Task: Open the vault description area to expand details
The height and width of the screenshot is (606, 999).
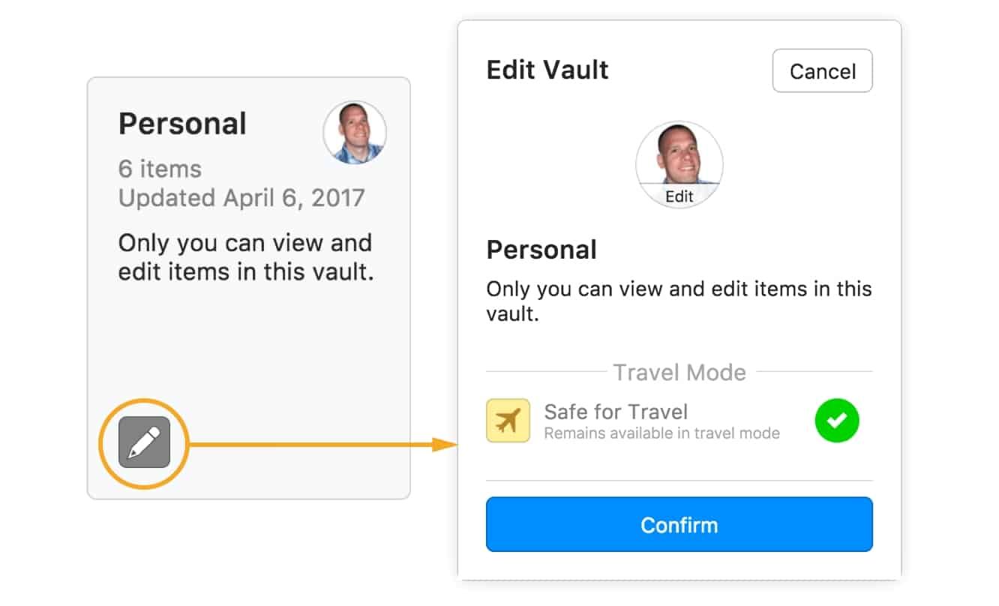Action: point(679,300)
